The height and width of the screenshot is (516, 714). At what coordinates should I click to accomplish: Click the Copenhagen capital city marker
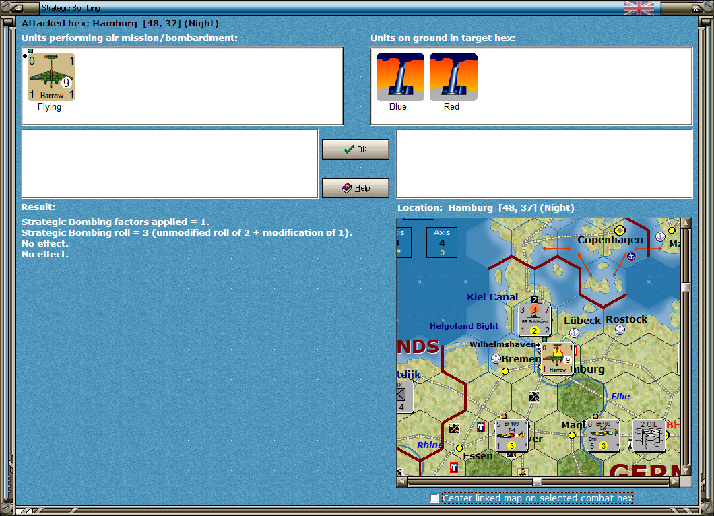tap(620, 230)
